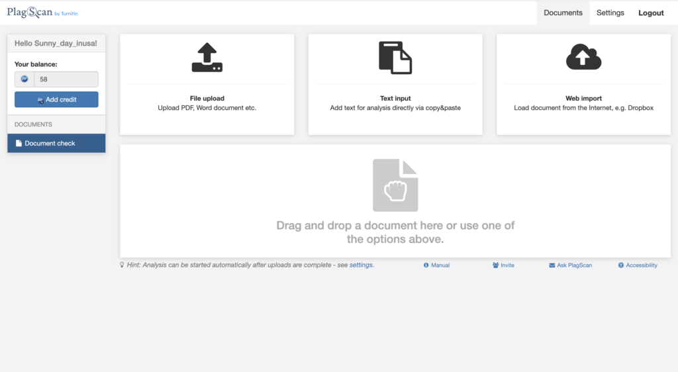
Task: Click the File upload tray icon
Action: point(207,58)
